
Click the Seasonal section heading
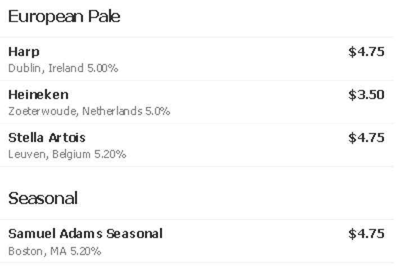(x=43, y=199)
